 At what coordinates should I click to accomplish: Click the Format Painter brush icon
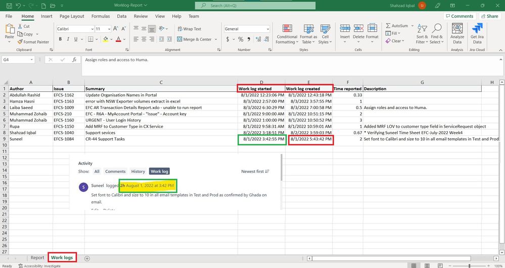20,42
